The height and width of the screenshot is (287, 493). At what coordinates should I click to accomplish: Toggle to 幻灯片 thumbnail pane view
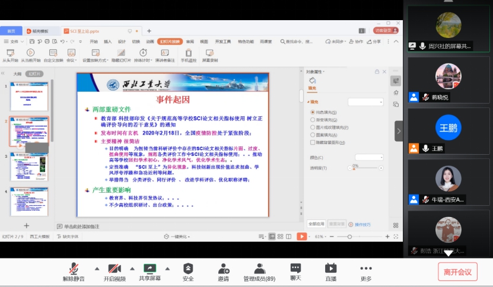[34, 74]
